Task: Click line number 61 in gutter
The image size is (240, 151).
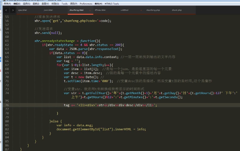Action: tap(7, 41)
